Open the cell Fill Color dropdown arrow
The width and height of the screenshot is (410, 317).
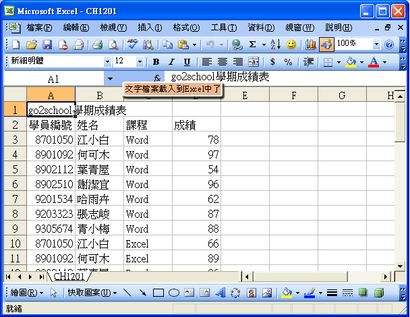(x=361, y=62)
